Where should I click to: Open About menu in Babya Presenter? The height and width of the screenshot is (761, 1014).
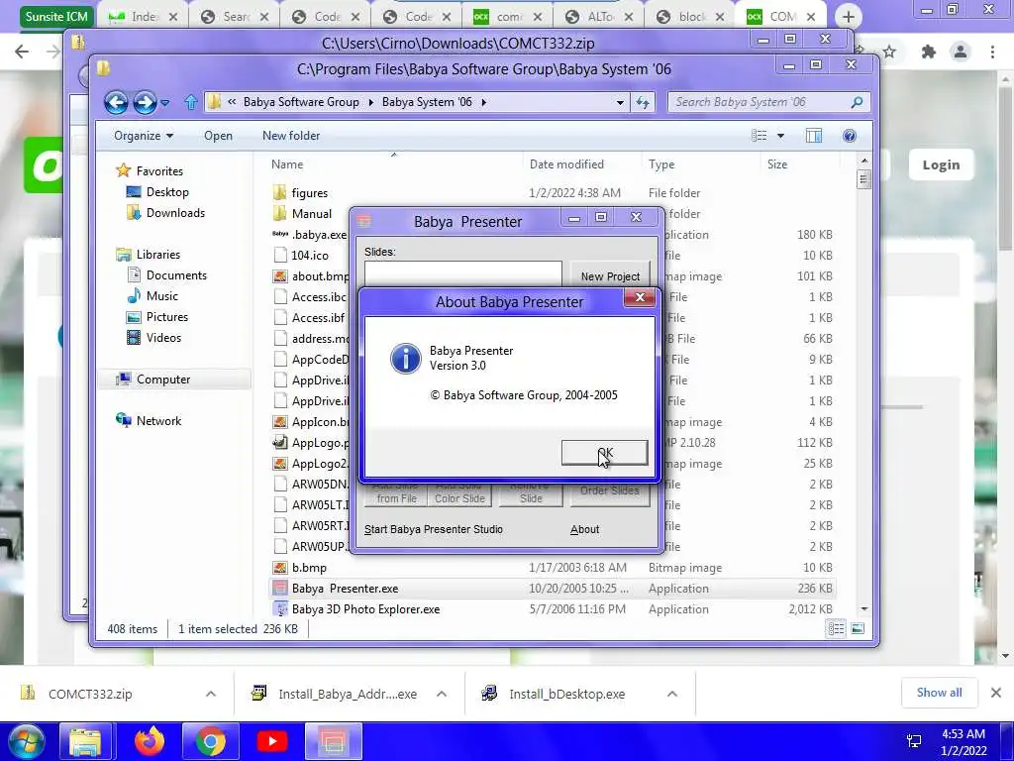(584, 529)
